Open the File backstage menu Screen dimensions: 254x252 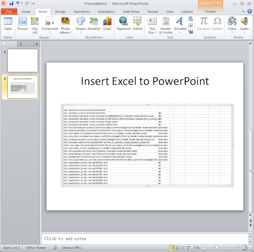pos(9,12)
